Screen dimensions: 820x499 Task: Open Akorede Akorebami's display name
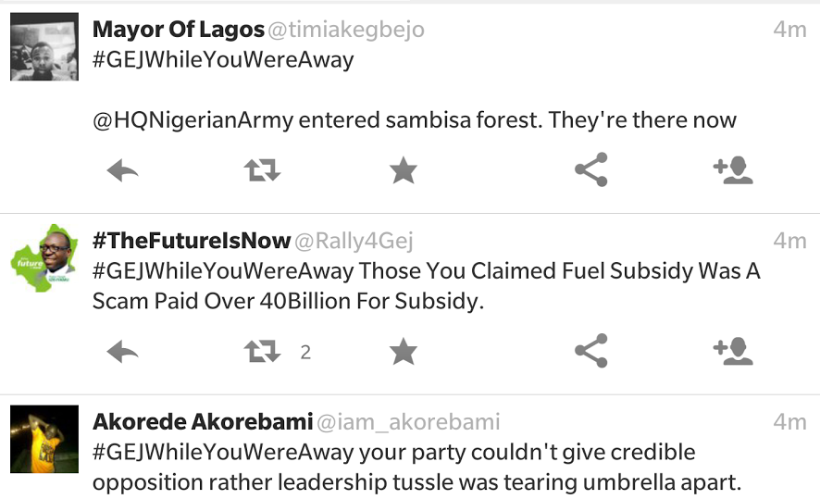(202, 422)
